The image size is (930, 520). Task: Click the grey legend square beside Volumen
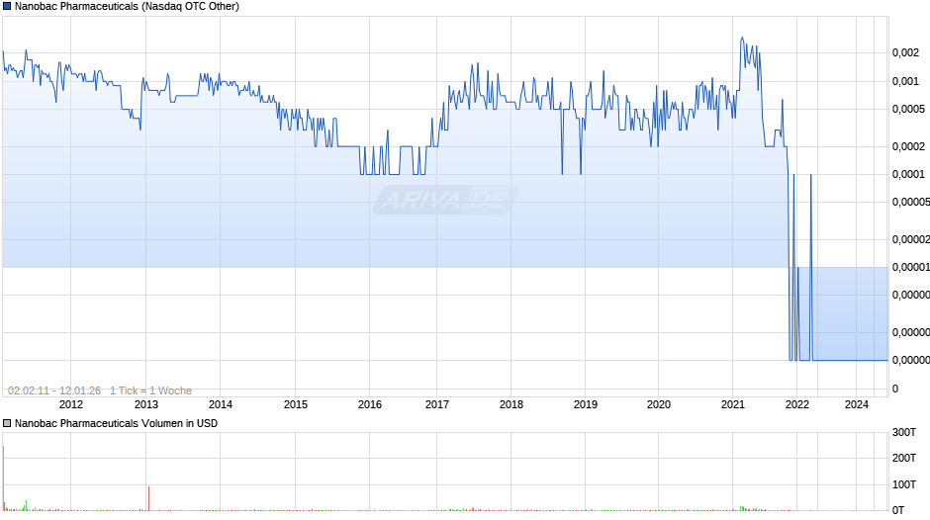(x=7, y=423)
